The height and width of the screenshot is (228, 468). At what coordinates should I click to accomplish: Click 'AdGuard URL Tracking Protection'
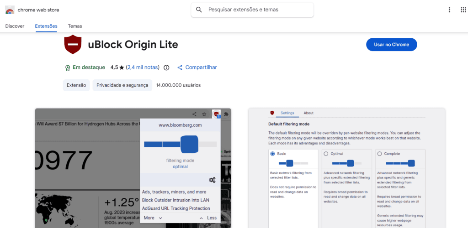tap(176, 208)
